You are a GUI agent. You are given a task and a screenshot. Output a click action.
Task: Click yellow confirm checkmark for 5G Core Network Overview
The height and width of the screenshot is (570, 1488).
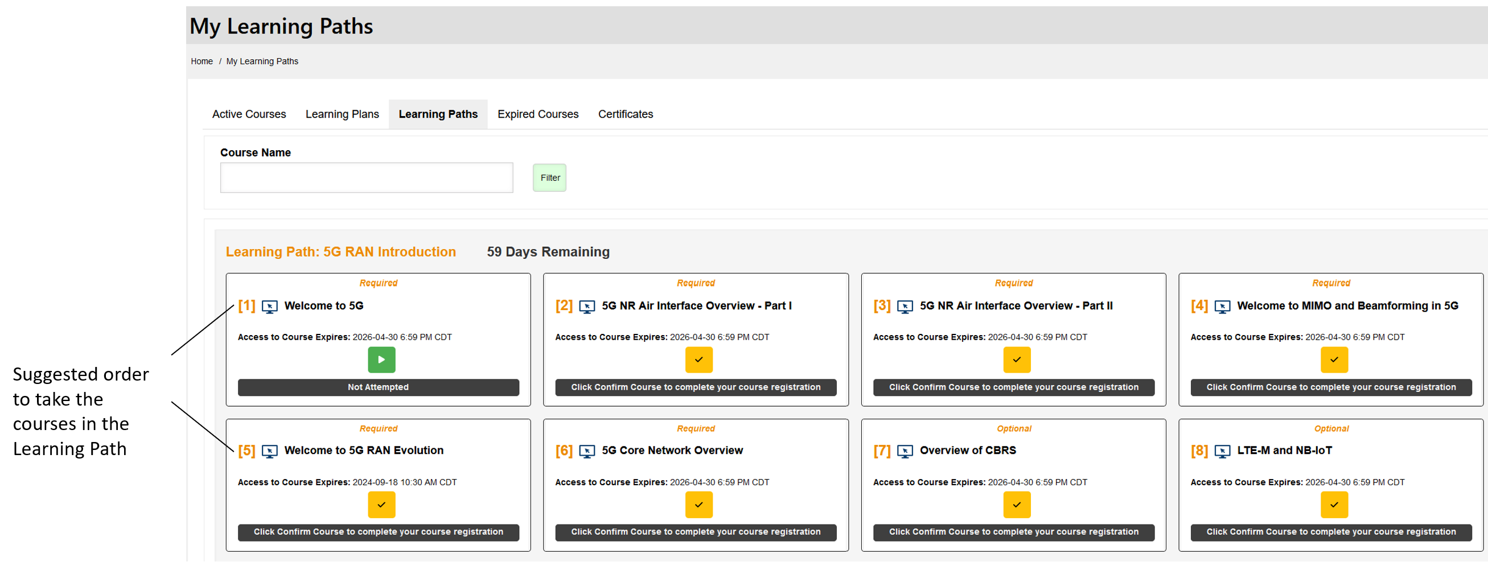(x=698, y=505)
